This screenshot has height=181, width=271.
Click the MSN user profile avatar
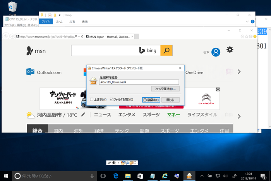216,52
